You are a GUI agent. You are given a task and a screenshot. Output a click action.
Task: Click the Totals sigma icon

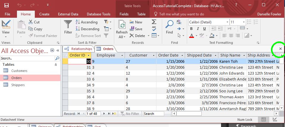pyautogui.click(x=154, y=22)
